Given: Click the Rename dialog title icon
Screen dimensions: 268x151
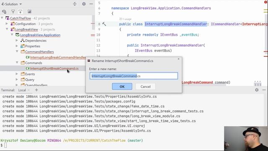Looking at the screenshot, I should pos(89,61).
